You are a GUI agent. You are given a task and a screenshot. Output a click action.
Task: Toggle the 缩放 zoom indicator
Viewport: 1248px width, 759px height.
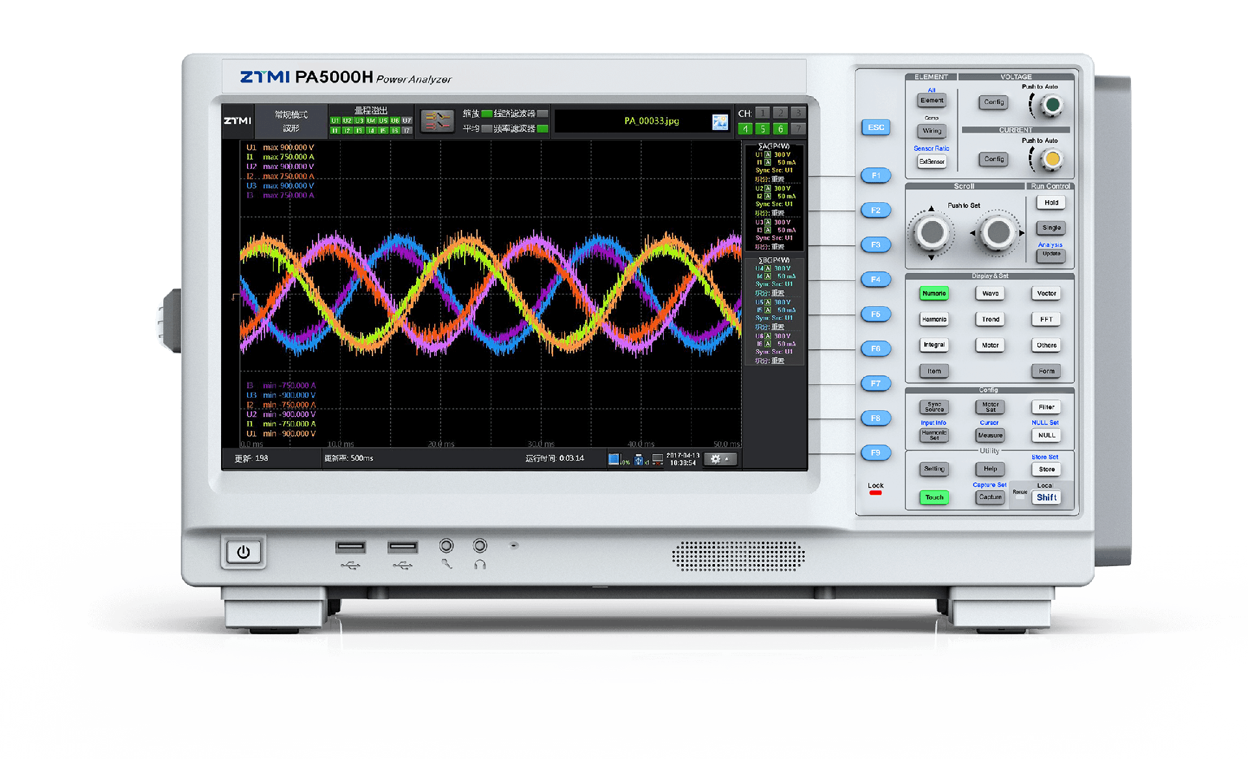(x=486, y=114)
